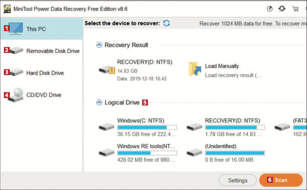307x190 pixels.
Task: Click the support headset icon in title bar
Action: [x=282, y=9]
